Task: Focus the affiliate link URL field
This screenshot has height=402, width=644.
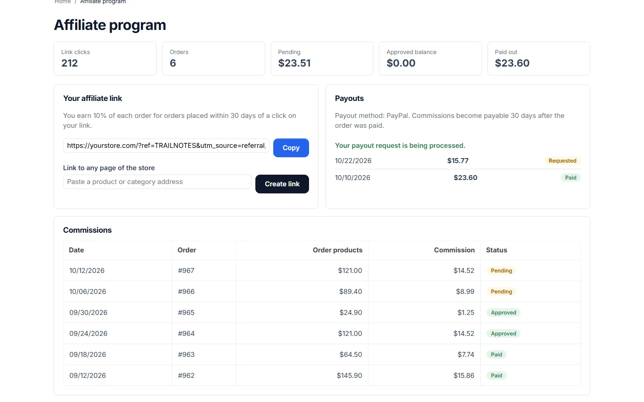Action: [x=166, y=146]
